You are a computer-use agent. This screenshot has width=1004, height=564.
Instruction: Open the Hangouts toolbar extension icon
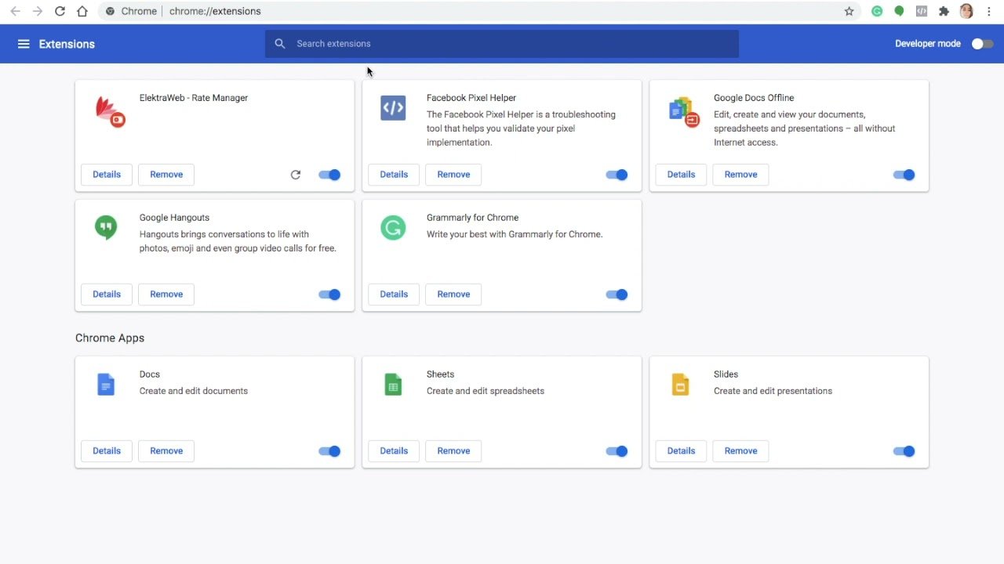point(899,11)
